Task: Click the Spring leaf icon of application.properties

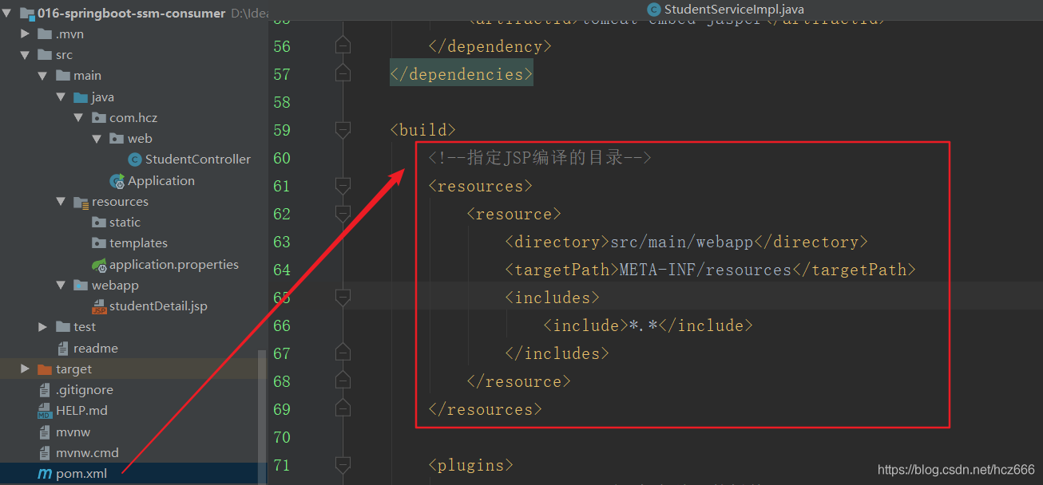Action: click(99, 265)
